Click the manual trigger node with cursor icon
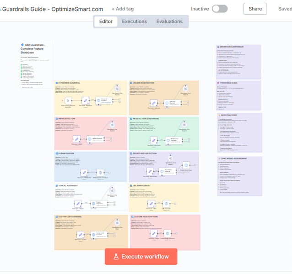This screenshot has height=274, width=292. coord(68,101)
